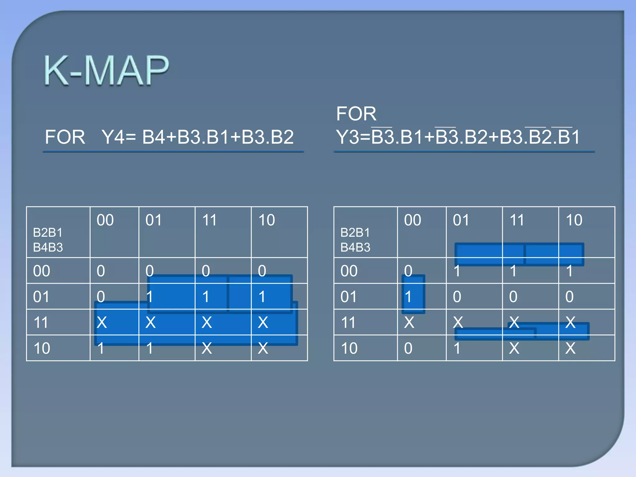Click Y3 K-map highlighted 1 at row 01, column 00
The image size is (636, 477).
click(x=422, y=296)
